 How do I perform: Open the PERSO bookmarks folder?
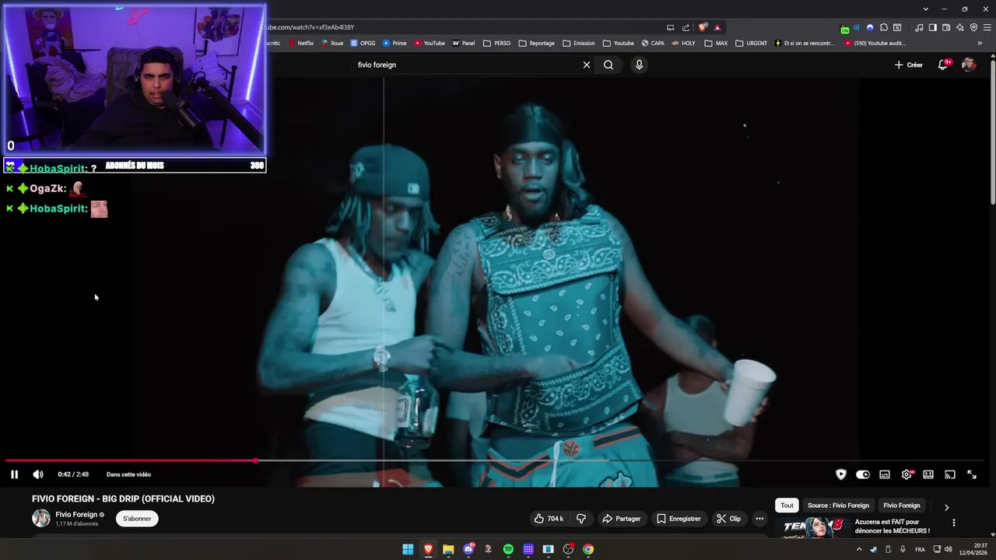[496, 44]
